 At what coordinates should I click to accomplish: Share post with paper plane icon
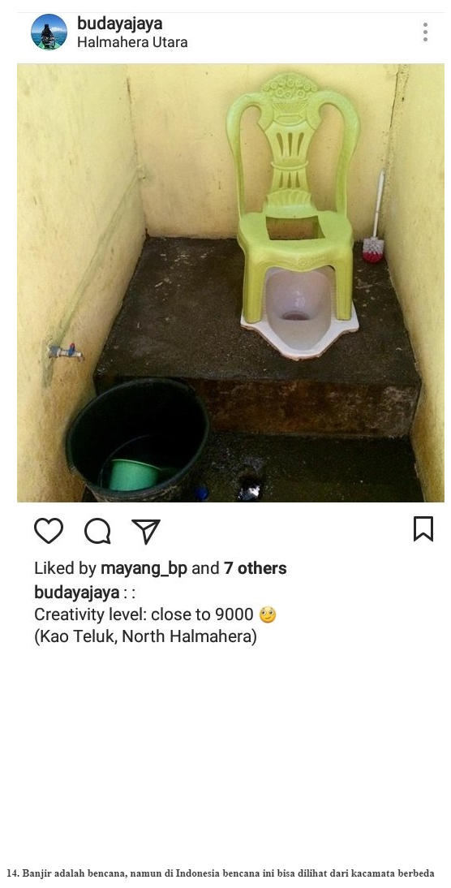(146, 531)
